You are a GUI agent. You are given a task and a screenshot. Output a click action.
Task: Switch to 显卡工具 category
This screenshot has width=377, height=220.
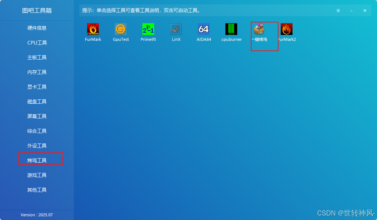click(x=37, y=87)
